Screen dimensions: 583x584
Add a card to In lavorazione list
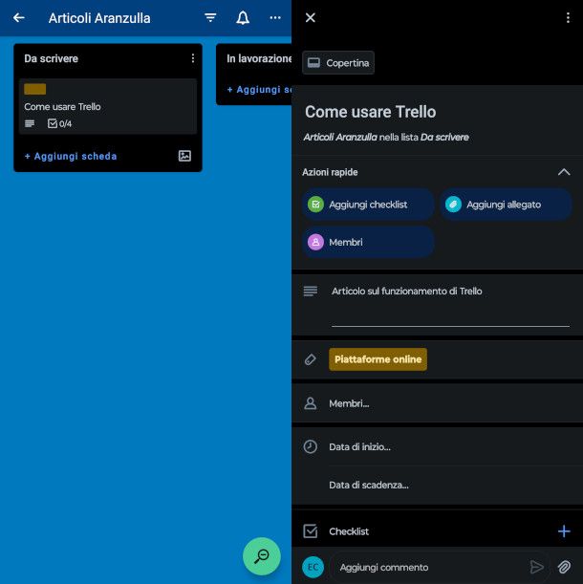[x=259, y=90]
